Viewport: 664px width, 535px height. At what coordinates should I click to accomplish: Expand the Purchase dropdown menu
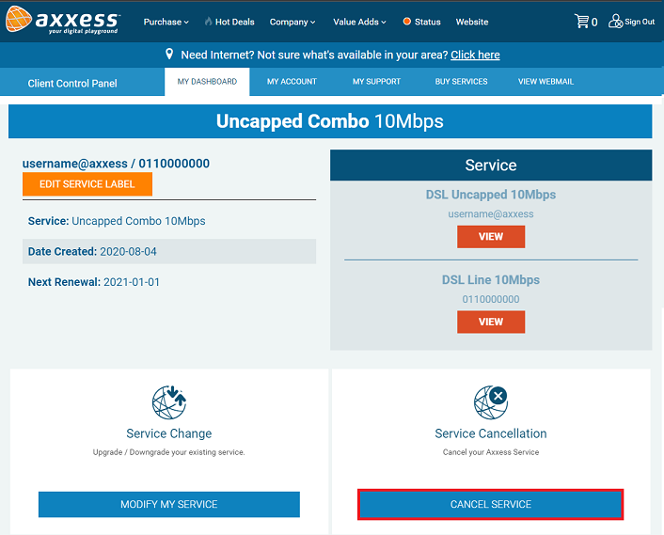[166, 22]
